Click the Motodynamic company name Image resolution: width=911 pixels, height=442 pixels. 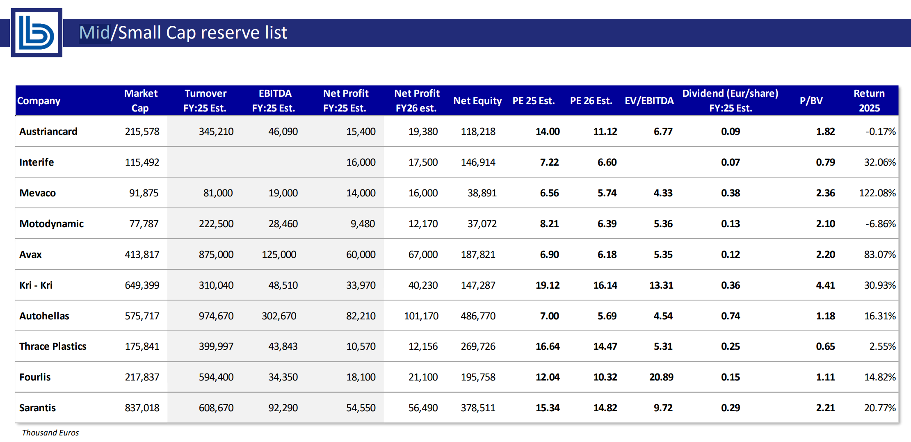51,224
